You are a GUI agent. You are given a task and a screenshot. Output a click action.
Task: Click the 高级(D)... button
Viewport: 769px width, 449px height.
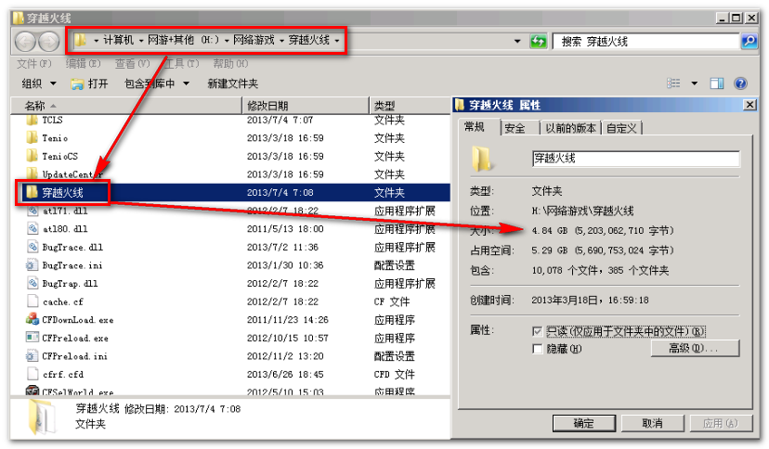click(x=695, y=348)
